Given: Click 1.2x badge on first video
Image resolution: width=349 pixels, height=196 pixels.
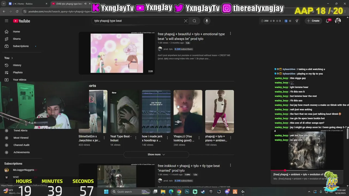Looking at the screenshot, I should pyautogui.click(x=188, y=43).
